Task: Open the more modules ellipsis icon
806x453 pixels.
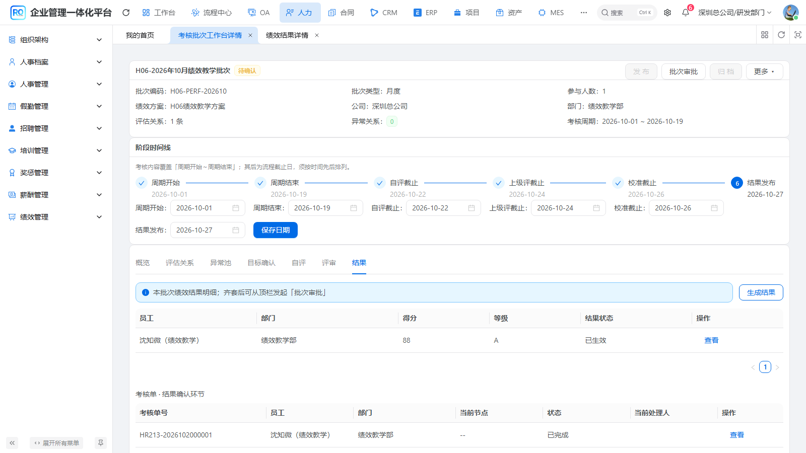Action: pyautogui.click(x=584, y=13)
